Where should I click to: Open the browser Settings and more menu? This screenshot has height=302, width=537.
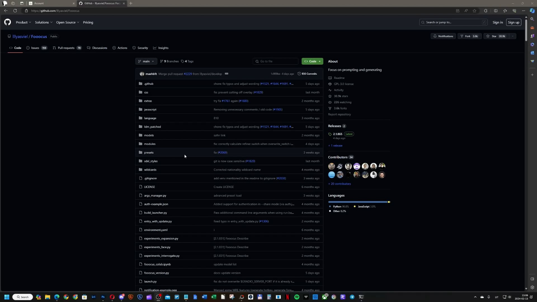tap(523, 11)
